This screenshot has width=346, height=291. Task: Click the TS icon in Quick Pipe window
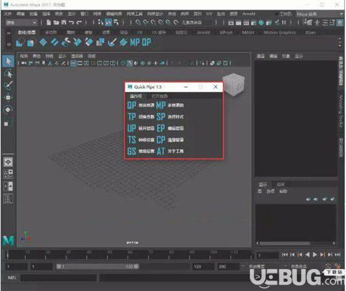132,140
